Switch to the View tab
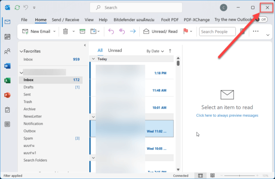The image size is (275, 179). pyautogui.click(x=89, y=20)
